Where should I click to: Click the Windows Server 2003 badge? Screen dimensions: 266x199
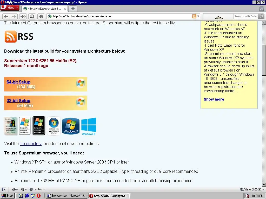pos(25,126)
